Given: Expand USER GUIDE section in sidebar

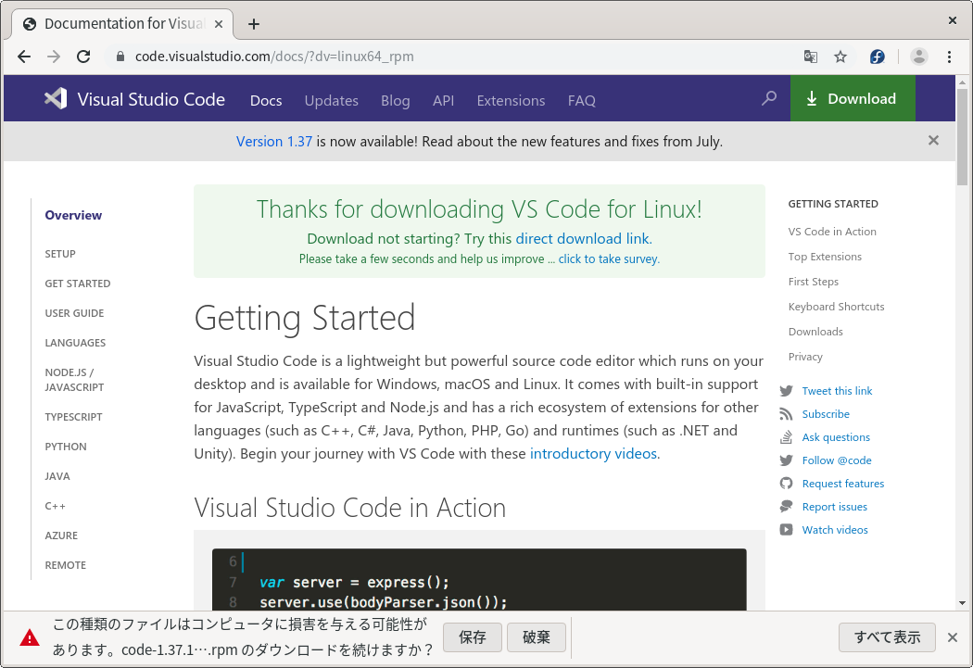Looking at the screenshot, I should coord(74,313).
